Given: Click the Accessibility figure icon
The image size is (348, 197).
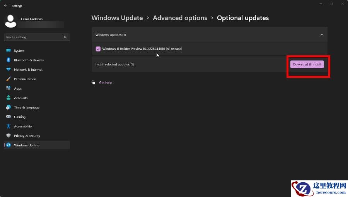Looking at the screenshot, I should coord(8,126).
